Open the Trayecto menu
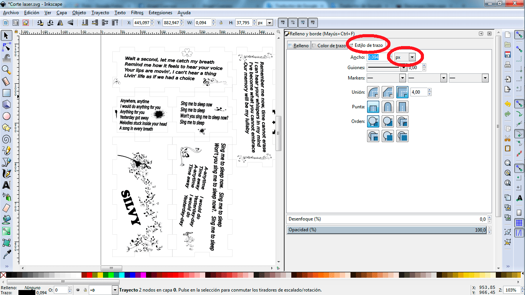The width and height of the screenshot is (525, 295). (x=100, y=12)
